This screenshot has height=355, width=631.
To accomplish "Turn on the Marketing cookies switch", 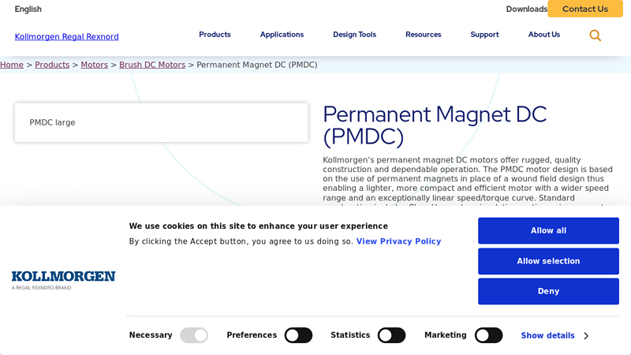I will 488,335.
